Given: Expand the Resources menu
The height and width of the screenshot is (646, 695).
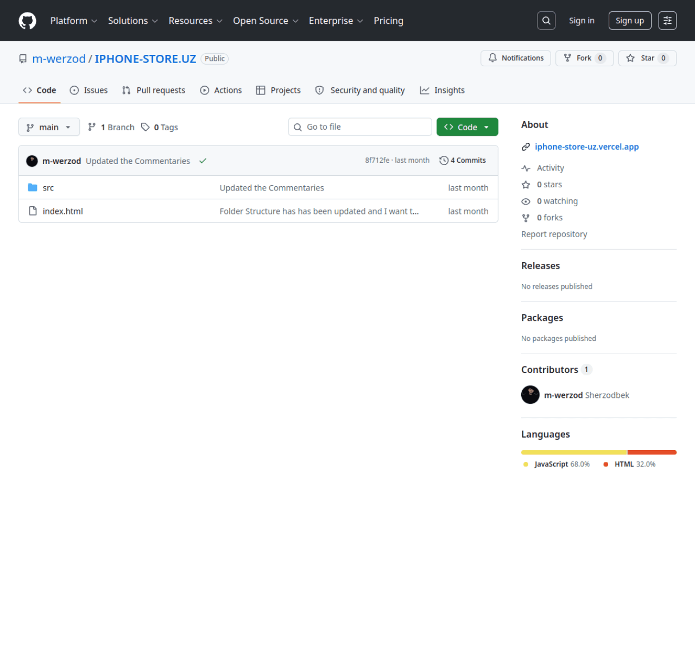Looking at the screenshot, I should (x=195, y=21).
